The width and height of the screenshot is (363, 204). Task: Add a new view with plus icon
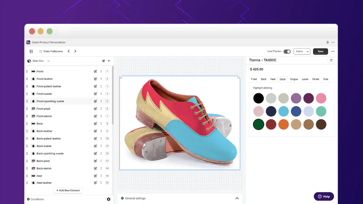pos(109,61)
